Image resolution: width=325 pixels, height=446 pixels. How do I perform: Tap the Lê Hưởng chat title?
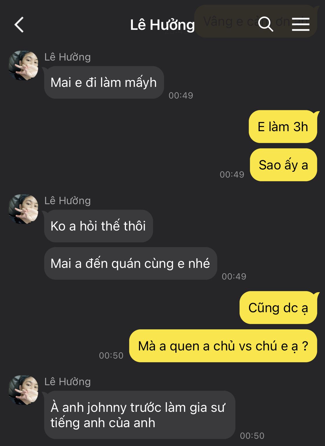[162, 25]
